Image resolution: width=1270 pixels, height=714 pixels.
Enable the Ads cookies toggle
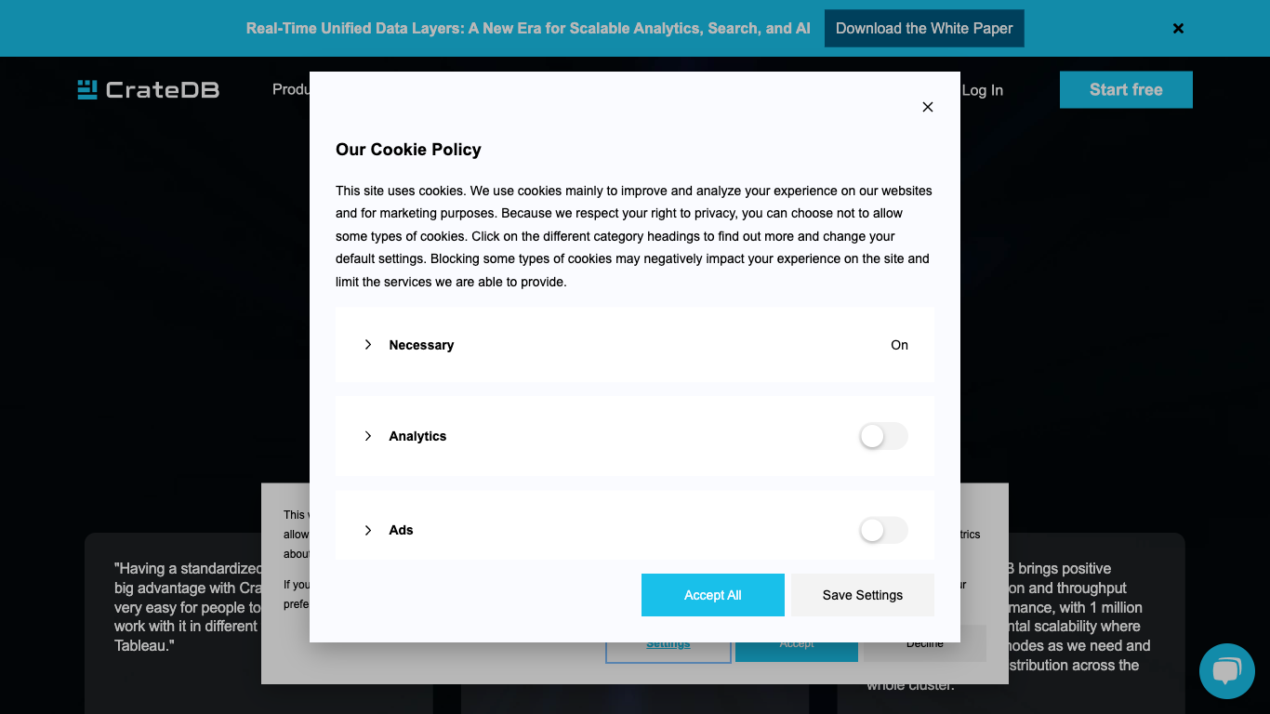coord(883,530)
